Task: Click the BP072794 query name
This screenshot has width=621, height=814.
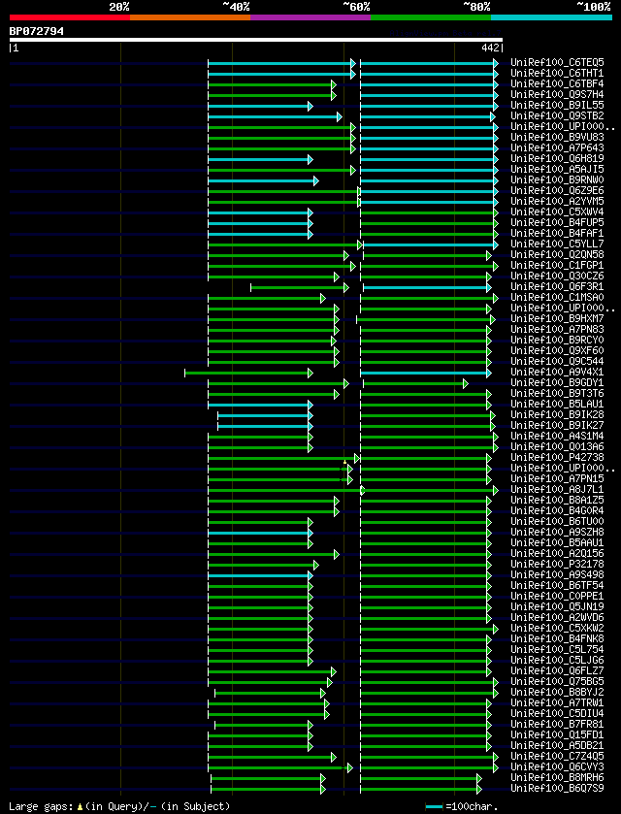Action: pyautogui.click(x=36, y=31)
